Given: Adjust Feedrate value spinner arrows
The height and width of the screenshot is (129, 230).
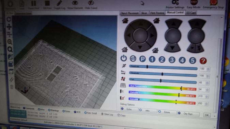Looking at the screenshot, I should click(208, 69).
